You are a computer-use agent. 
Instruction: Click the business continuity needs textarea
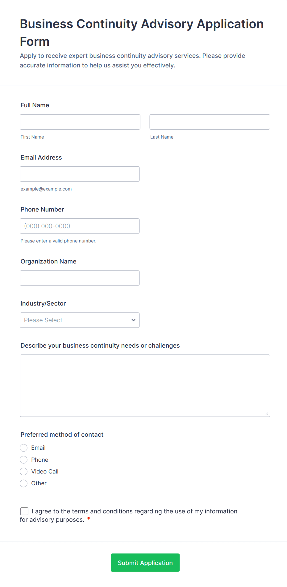[x=145, y=386]
